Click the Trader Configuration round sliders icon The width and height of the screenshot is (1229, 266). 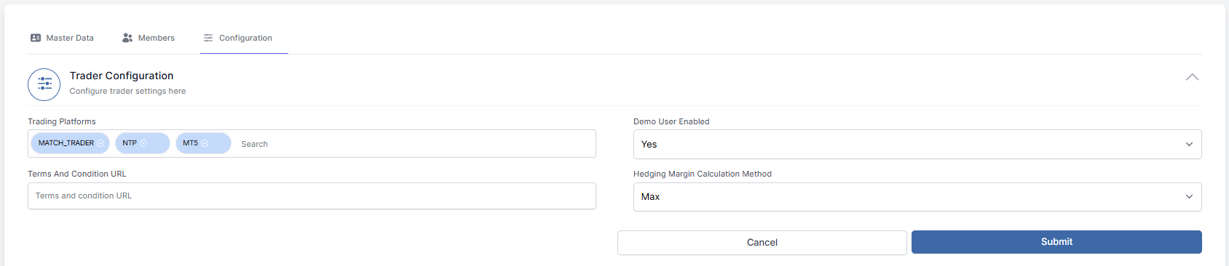pyautogui.click(x=44, y=84)
